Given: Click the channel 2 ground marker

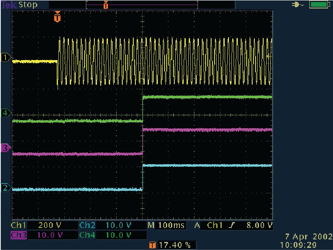Looking at the screenshot, I should [x=6, y=188].
